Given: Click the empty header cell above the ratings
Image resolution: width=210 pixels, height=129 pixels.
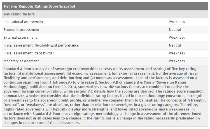Looking at the screenshot, I should [x=188, y=14].
